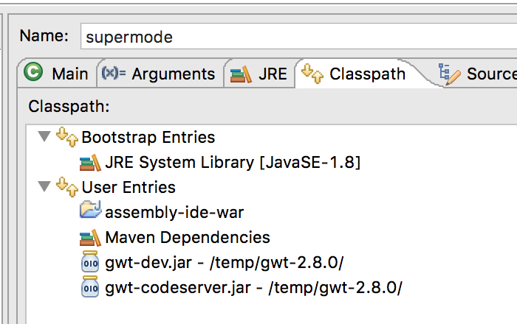Click the gwt-codeserver.jar jar icon

point(90,286)
